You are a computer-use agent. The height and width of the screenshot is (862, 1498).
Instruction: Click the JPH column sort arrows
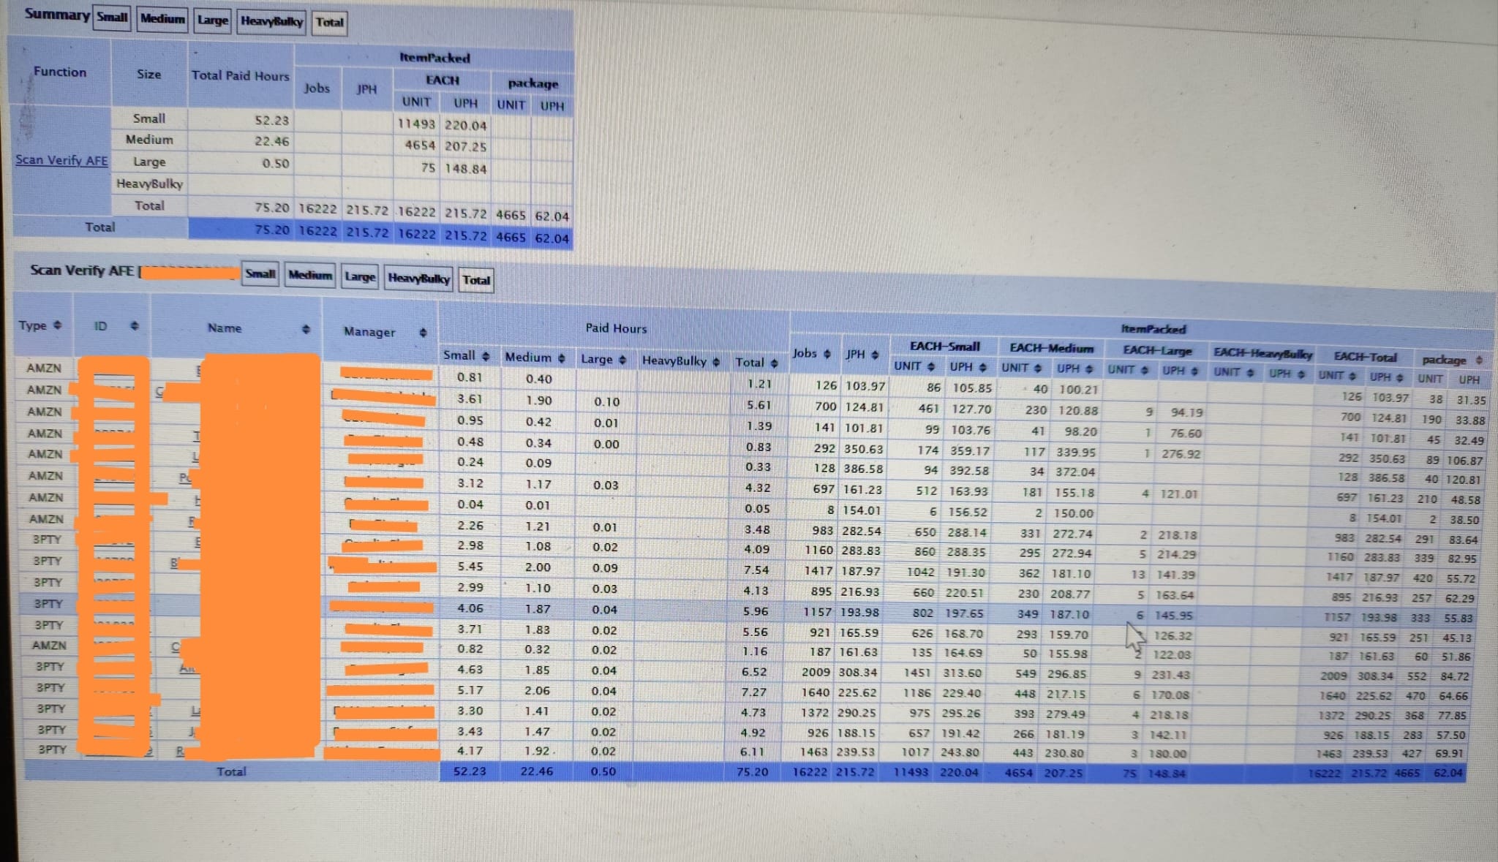tap(875, 355)
